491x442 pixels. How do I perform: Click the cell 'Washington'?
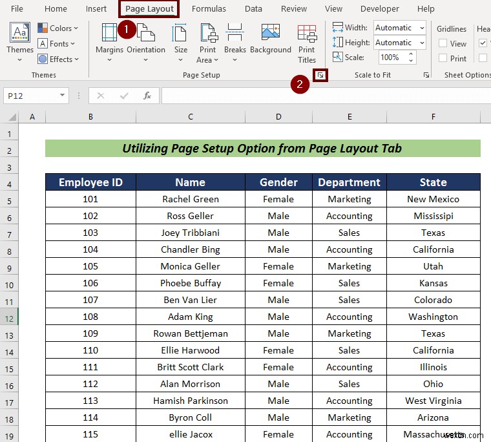[x=433, y=317]
